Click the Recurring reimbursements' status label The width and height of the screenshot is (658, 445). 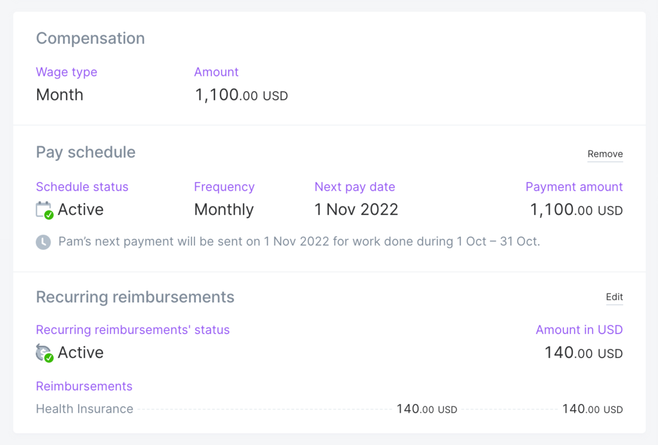133,330
